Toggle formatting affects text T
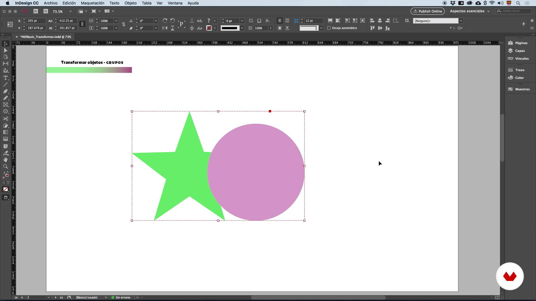536x301 pixels. click(8, 183)
